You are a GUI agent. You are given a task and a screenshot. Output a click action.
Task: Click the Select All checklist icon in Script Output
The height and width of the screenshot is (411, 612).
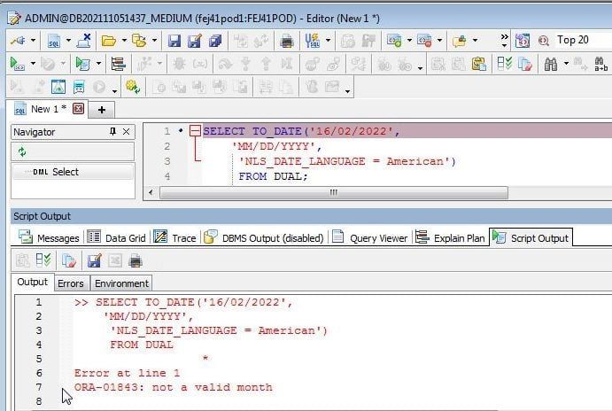(43, 260)
